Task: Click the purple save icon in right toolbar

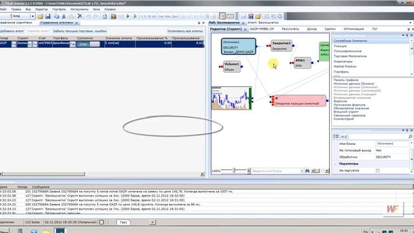Action: click(250, 16)
